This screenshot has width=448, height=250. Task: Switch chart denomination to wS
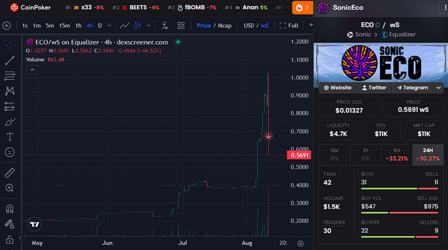(265, 26)
